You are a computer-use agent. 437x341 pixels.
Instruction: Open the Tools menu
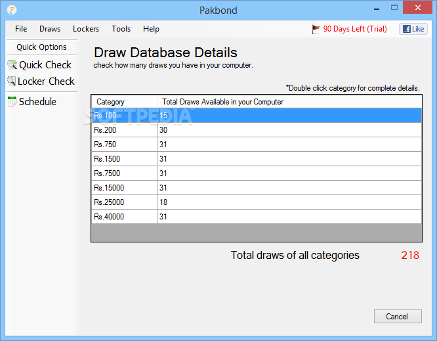[121, 29]
